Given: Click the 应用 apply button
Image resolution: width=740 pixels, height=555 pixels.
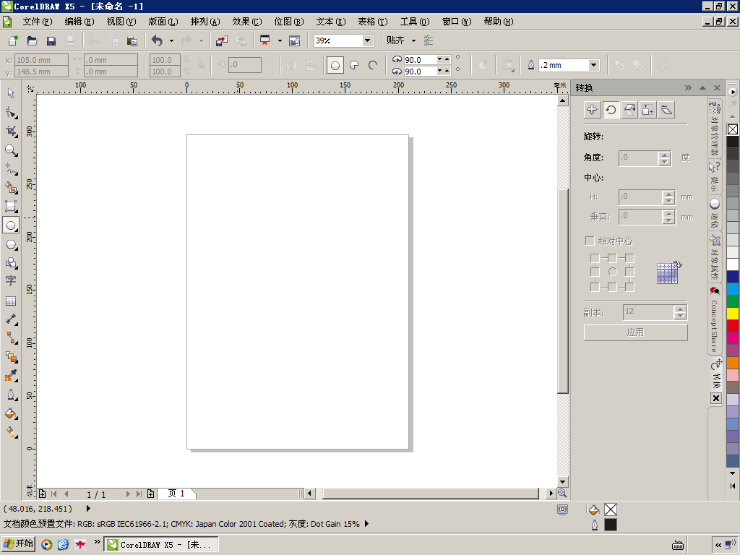Looking at the screenshot, I should (635, 332).
